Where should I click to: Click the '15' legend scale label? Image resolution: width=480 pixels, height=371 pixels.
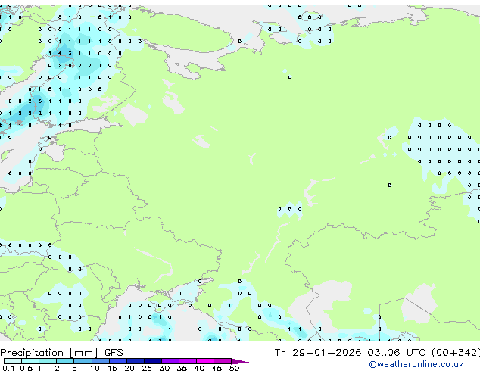[112, 368]
